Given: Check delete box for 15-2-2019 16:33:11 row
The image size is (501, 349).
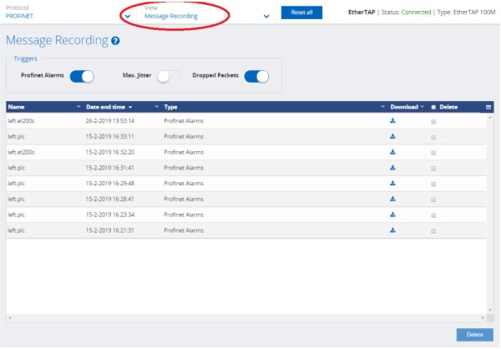Looking at the screenshot, I should (x=433, y=137).
